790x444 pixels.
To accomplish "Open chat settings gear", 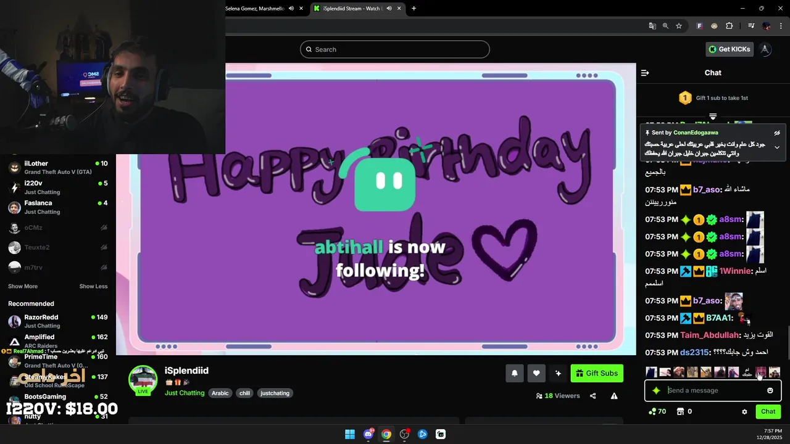I will (x=744, y=411).
